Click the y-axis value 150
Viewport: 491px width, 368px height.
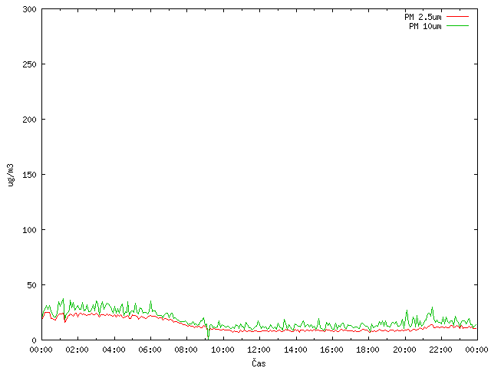(x=29, y=175)
